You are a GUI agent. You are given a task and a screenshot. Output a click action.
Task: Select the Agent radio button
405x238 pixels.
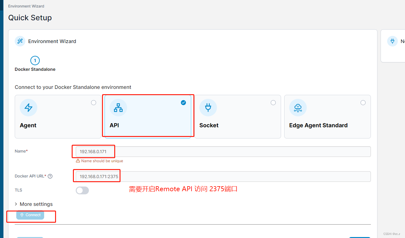[93, 102]
